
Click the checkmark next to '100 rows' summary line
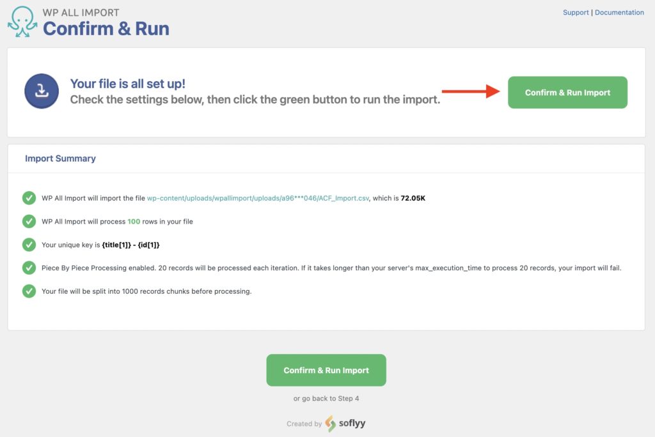tap(29, 222)
